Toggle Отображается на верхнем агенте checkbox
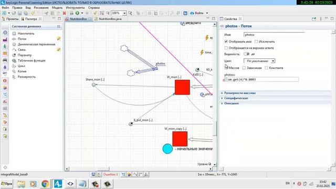Screen dimensions: 336x189 226,48
